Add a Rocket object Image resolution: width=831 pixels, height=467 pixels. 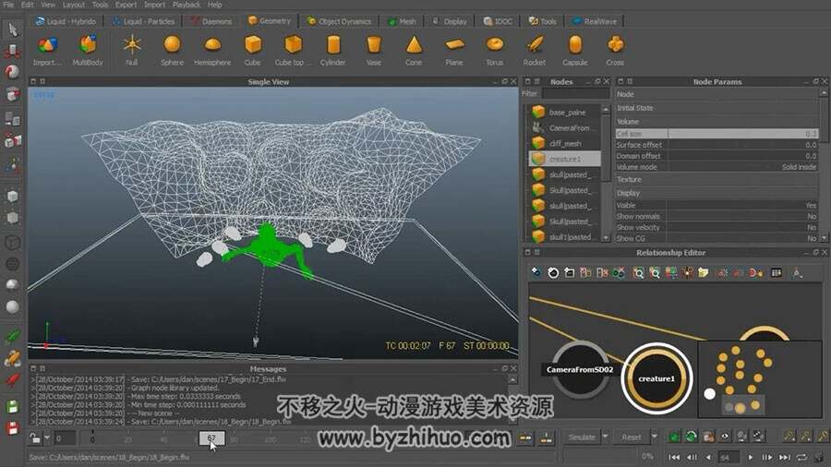[535, 45]
